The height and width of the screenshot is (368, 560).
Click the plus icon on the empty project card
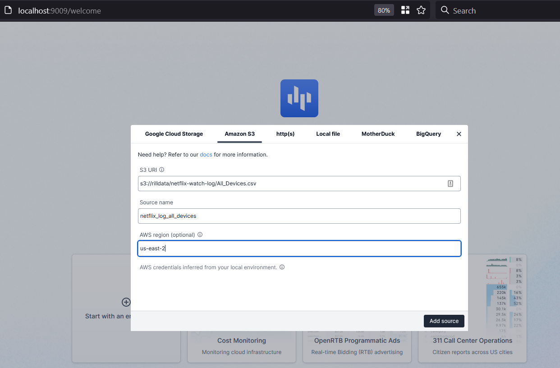(126, 302)
